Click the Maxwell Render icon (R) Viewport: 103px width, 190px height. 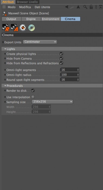tap(5, 28)
